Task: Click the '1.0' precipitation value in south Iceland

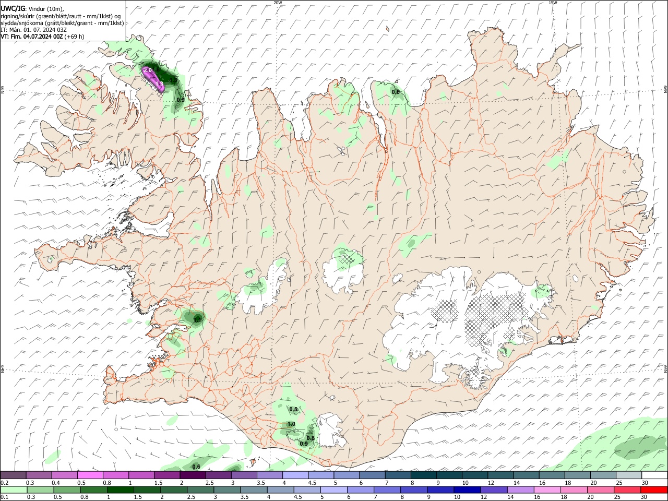Action: (291, 424)
